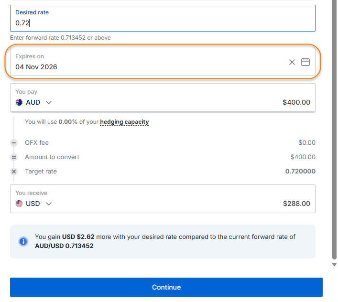Click the text 'Enter forward rate 0.713452 or above'
This screenshot has height=302, width=338.
tap(60, 38)
